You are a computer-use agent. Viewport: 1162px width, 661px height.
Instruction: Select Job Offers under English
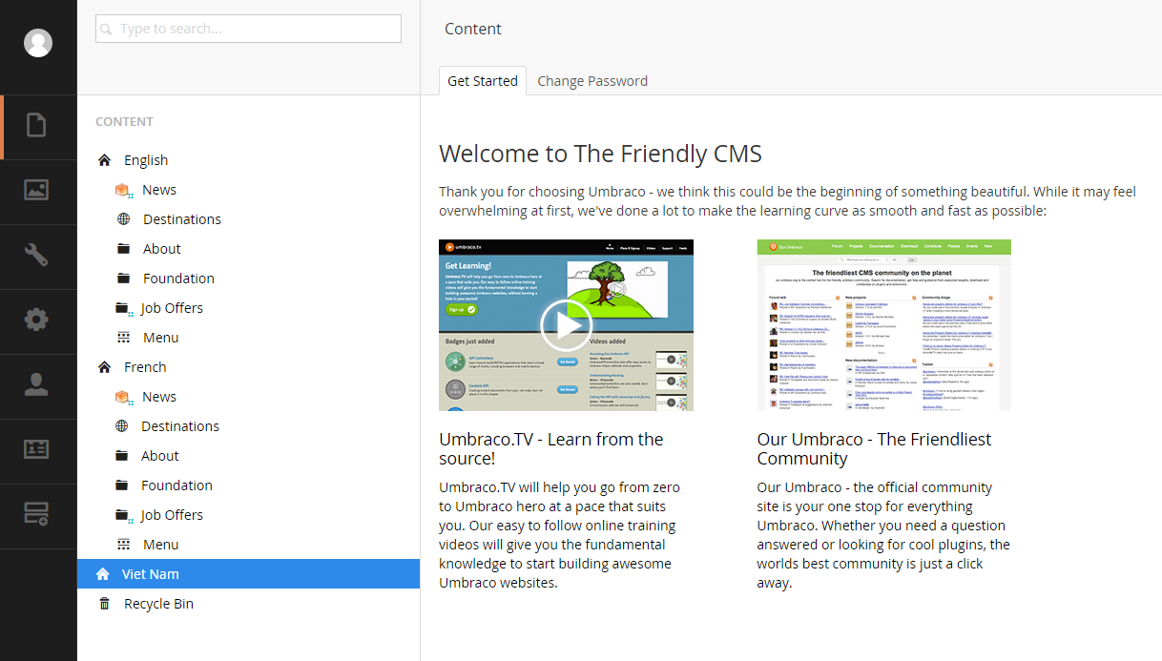pos(172,308)
